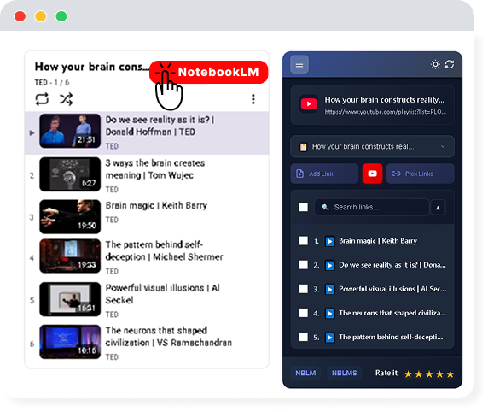The height and width of the screenshot is (412, 488).
Task: Click the play icon beside Powerful visual illusions link
Action: pos(330,289)
